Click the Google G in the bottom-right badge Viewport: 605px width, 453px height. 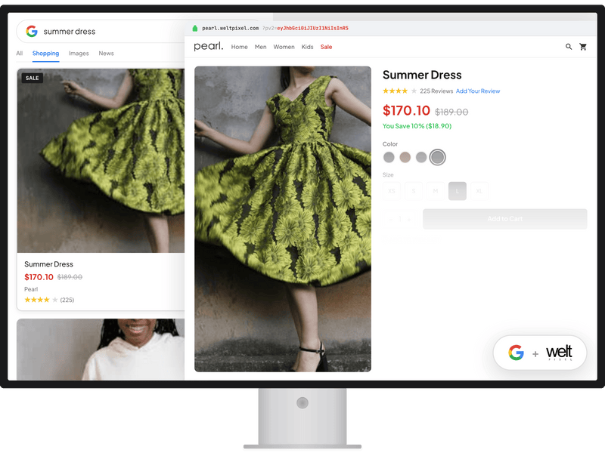516,352
